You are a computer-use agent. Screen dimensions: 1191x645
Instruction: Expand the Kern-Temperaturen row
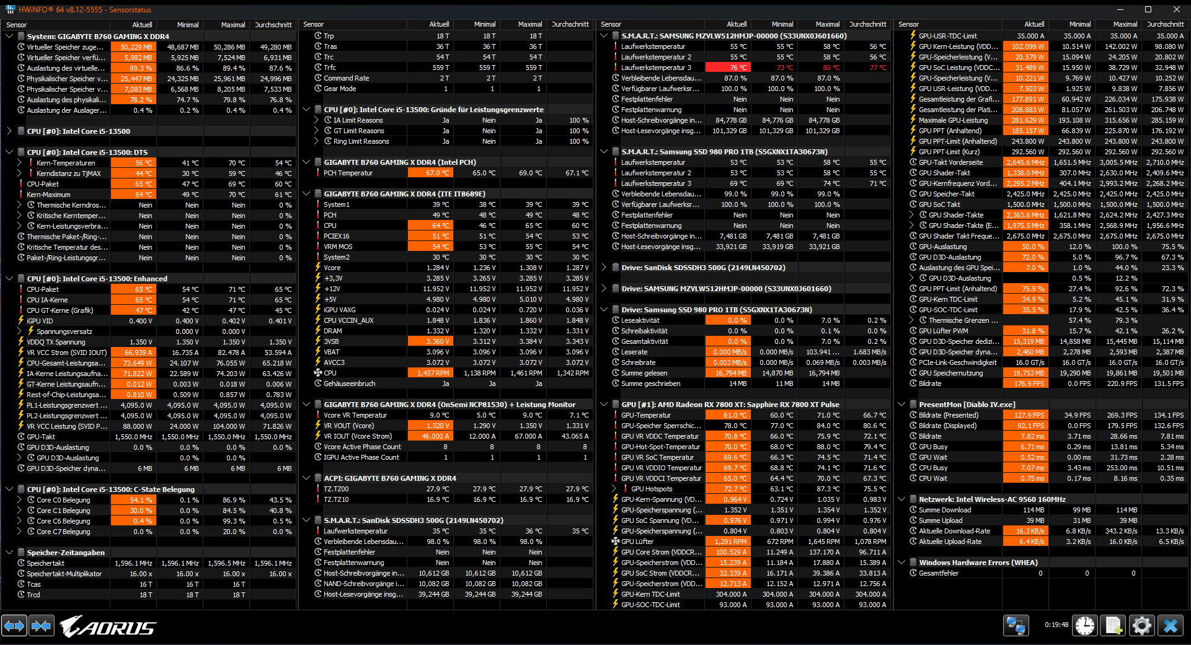click(19, 163)
